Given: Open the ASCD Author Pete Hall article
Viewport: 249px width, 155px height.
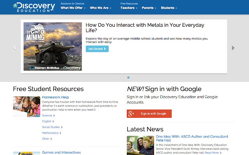Looking at the screenshot, I should (192, 138).
